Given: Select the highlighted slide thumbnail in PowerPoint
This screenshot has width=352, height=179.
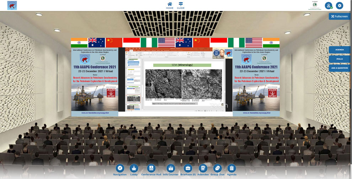Looking at the screenshot, I should pyautogui.click(x=134, y=99).
